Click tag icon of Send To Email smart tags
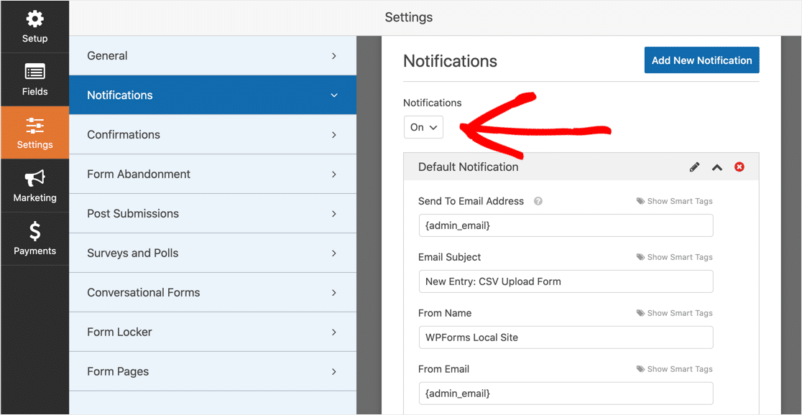802x415 pixels. pos(640,201)
